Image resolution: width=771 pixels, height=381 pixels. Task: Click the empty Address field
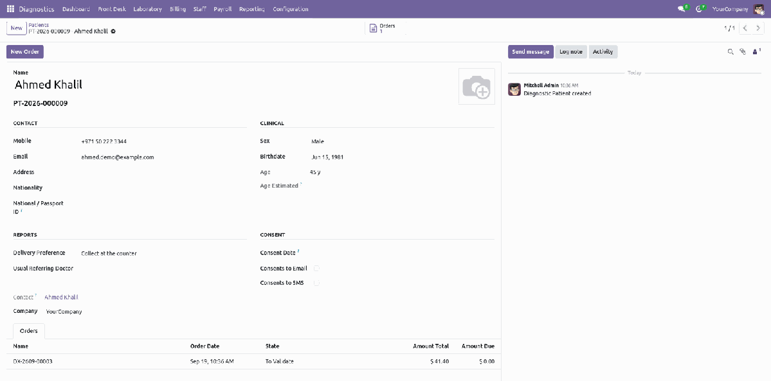pyautogui.click(x=163, y=172)
